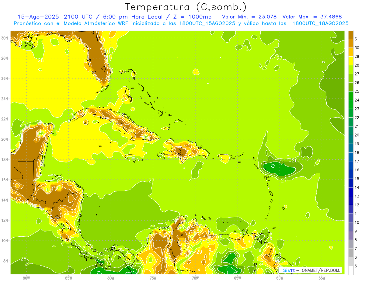Screen dimensions: 365x282
Task: Click contour label 26 beside the dark green Atlantic cold pool
Action: [294, 160]
